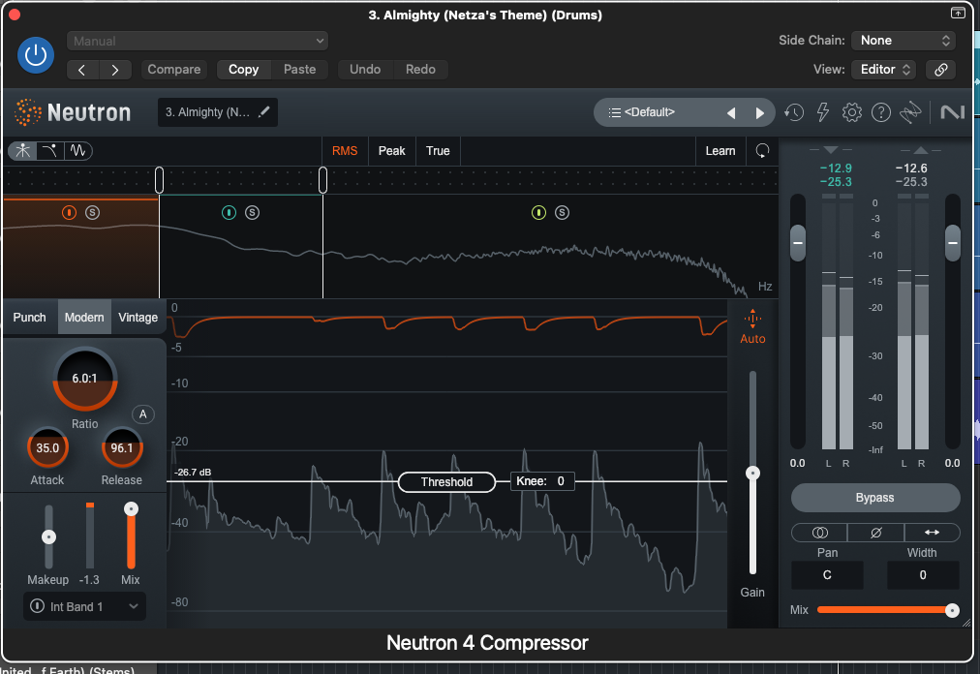Click the Attack knob
Viewport: 980px width, 674px height.
pos(47,447)
